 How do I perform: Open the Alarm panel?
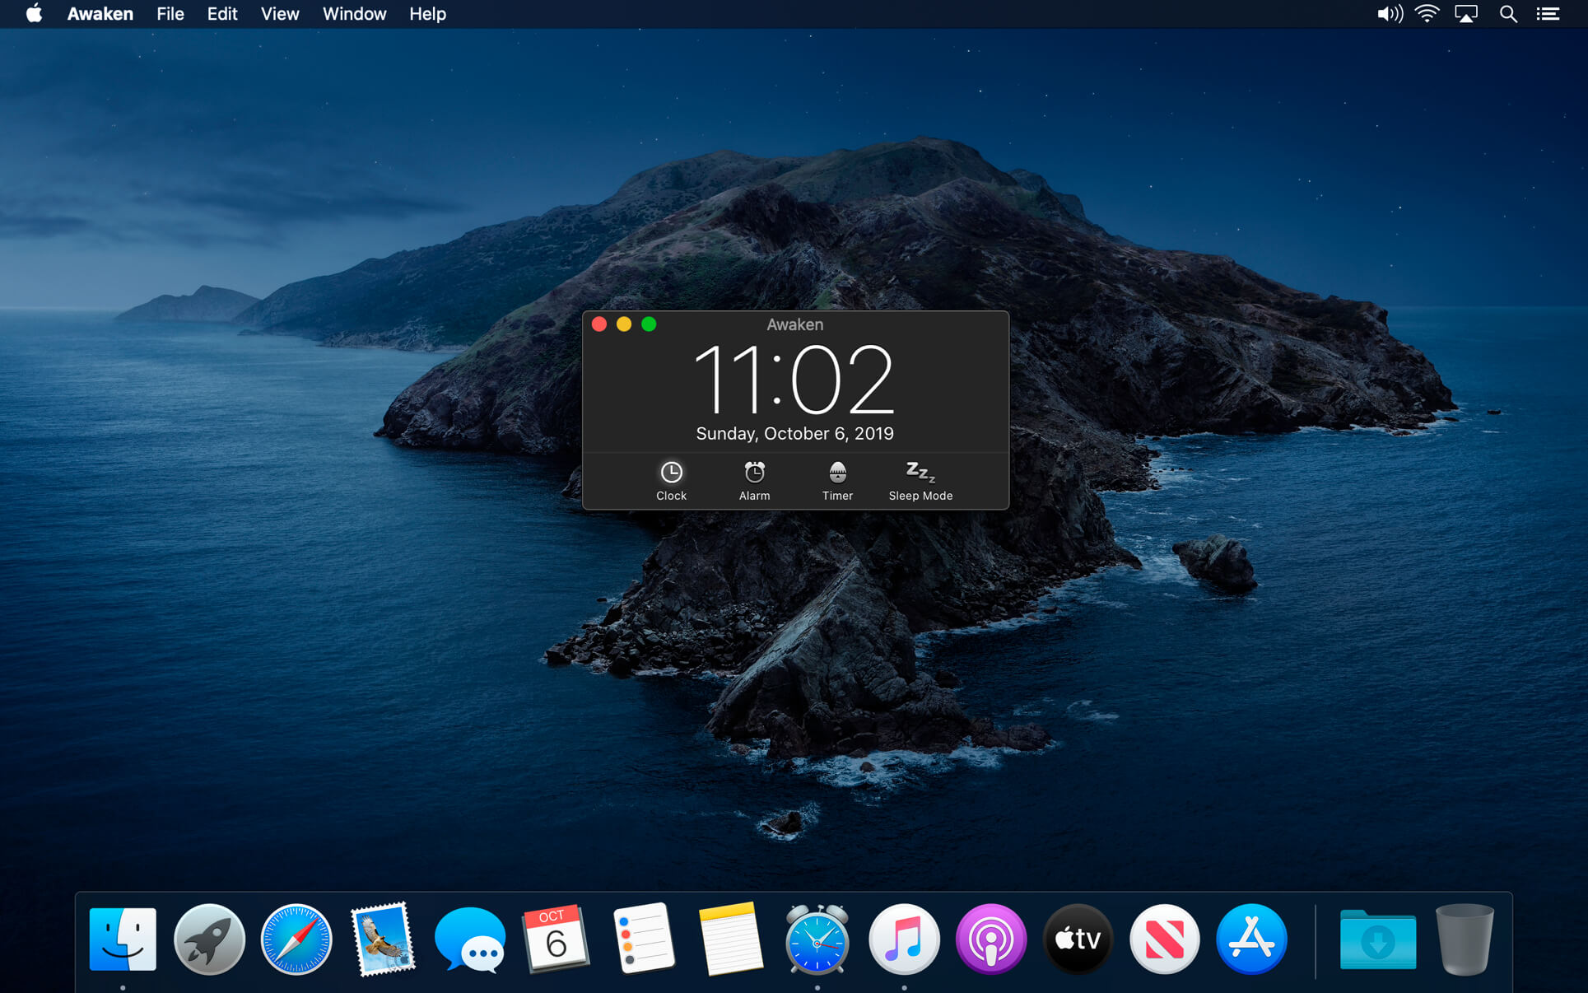754,473
